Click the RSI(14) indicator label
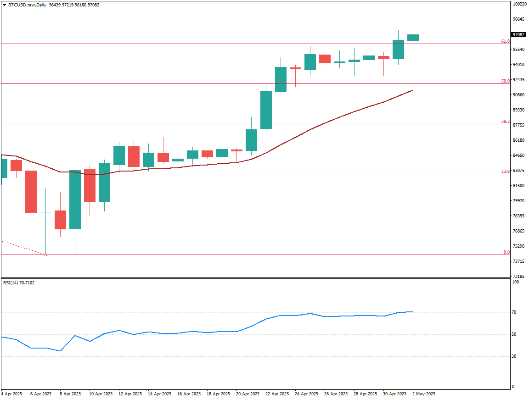 tap(18, 283)
